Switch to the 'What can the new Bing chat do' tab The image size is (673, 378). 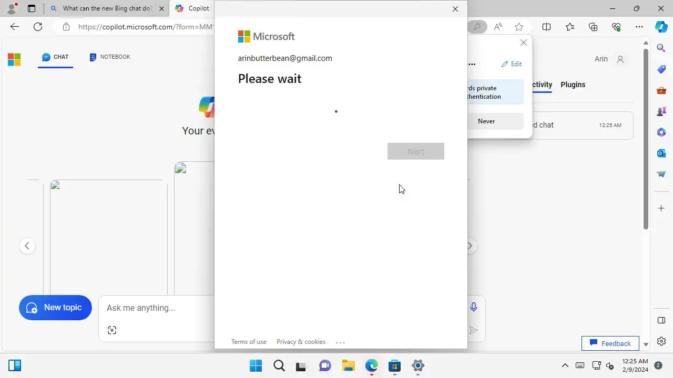[x=107, y=8]
